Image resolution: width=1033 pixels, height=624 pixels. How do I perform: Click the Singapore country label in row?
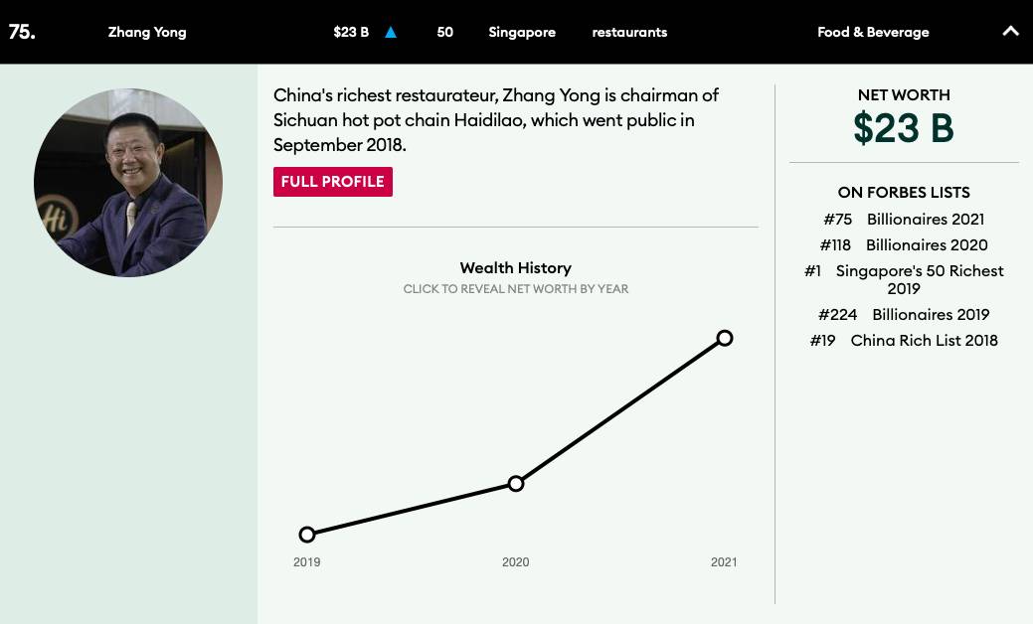522,32
